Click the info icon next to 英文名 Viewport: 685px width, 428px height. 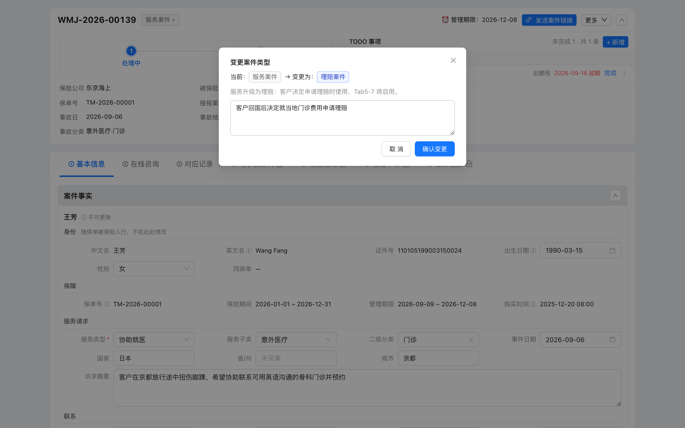tap(249, 251)
